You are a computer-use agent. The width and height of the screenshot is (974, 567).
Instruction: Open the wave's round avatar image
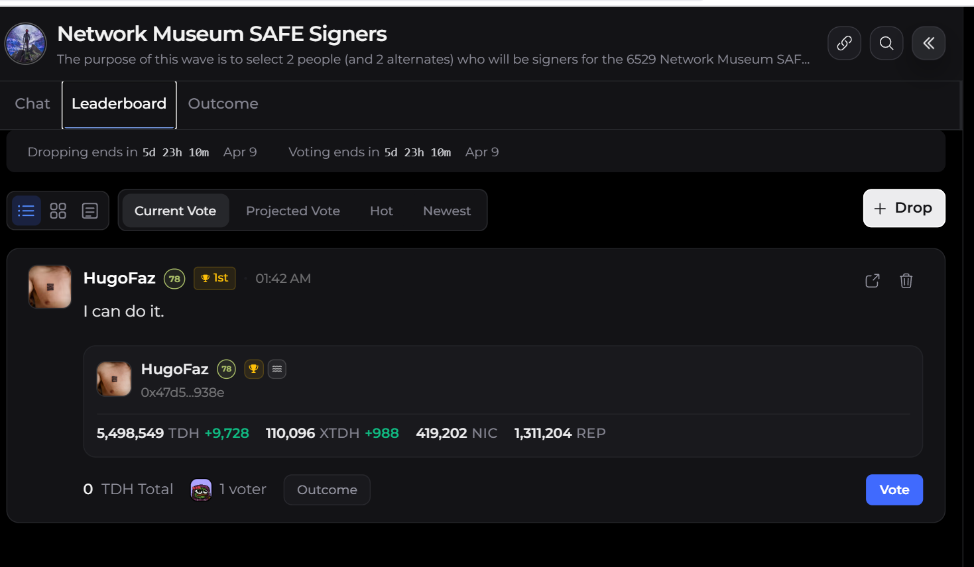[26, 44]
